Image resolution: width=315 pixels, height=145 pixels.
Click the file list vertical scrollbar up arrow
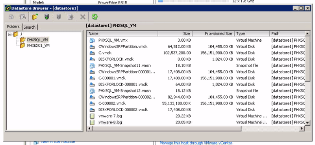308,33
